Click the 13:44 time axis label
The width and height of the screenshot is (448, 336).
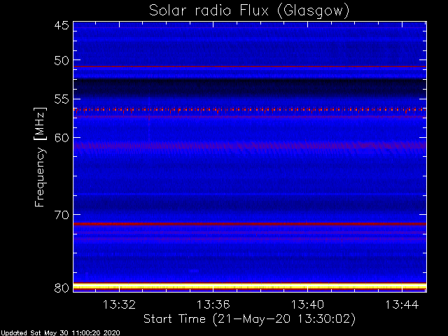coord(402,304)
